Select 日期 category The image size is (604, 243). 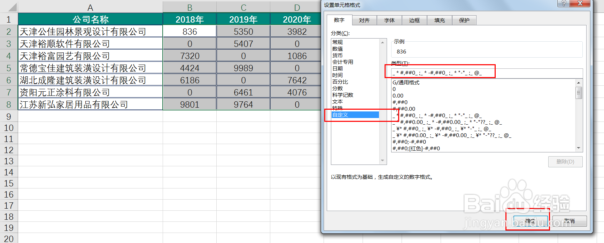[355, 68]
